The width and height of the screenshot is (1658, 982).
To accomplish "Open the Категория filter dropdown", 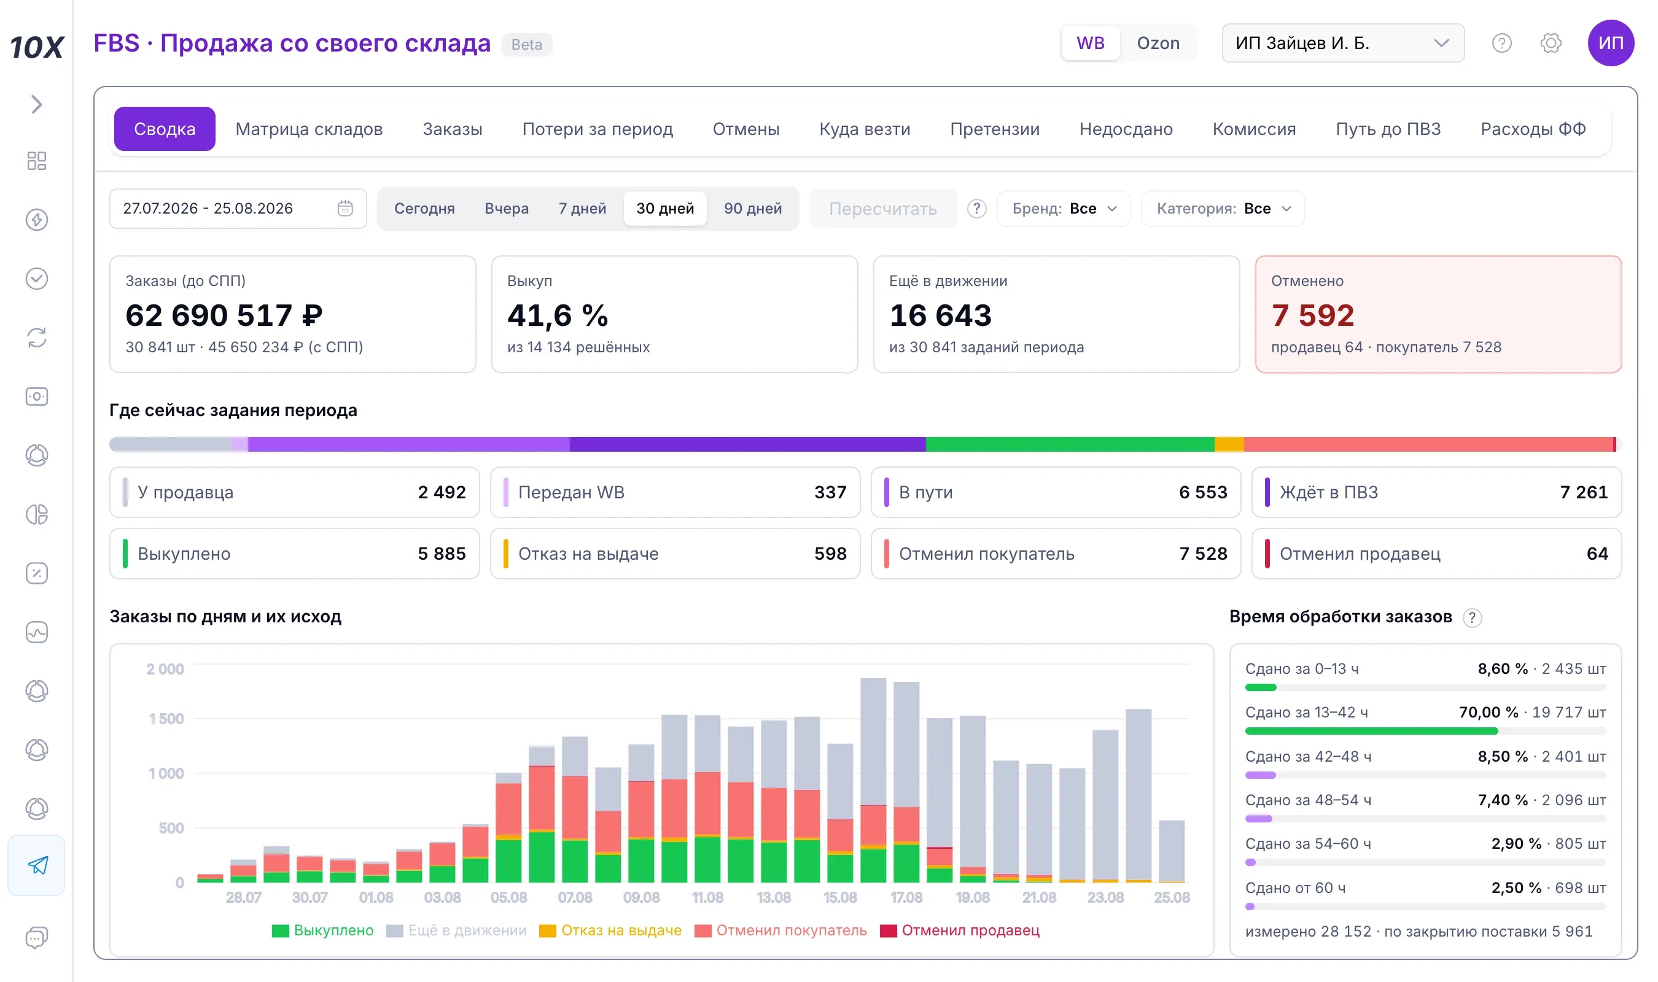I will pos(1223,209).
